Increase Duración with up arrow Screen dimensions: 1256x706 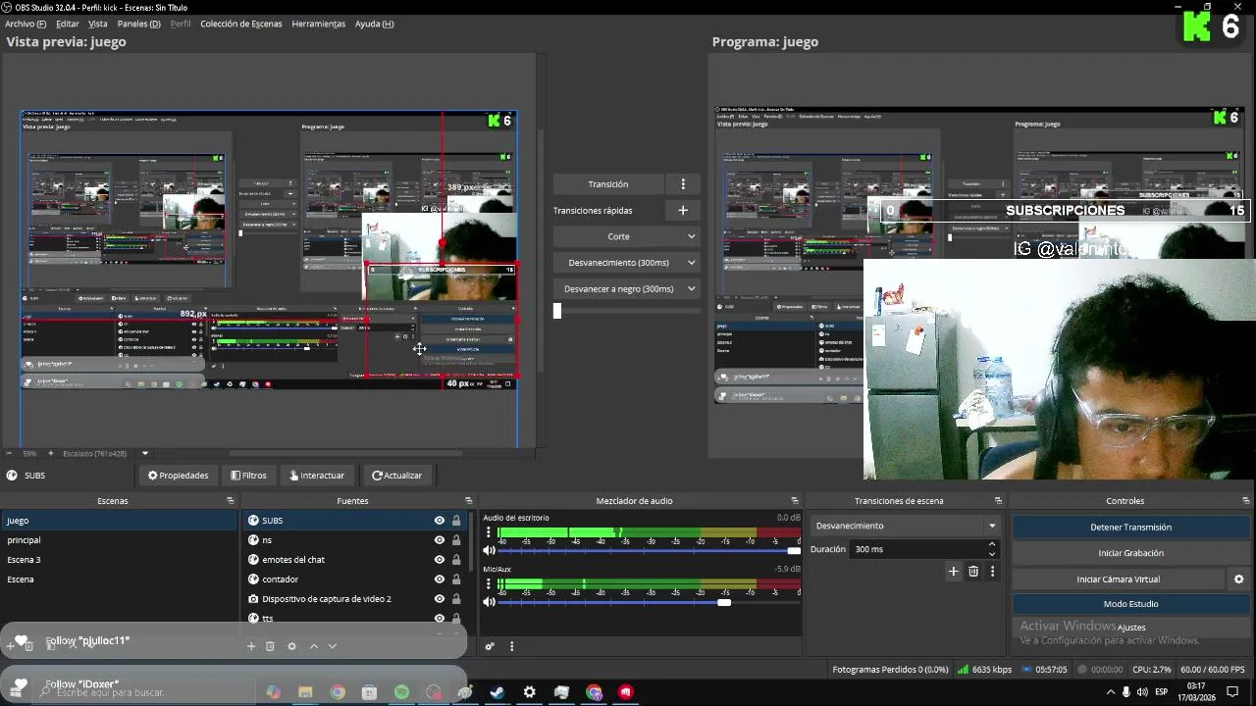[992, 544]
